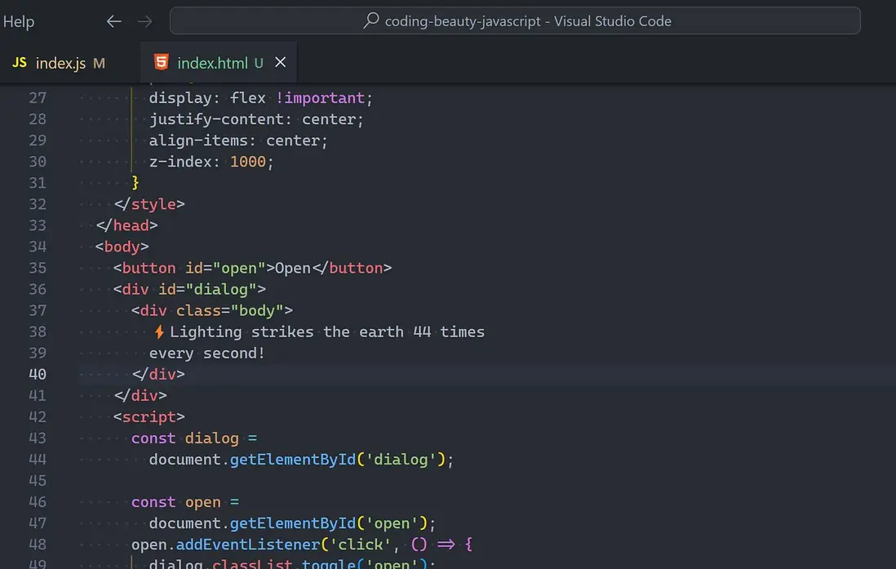Place cursor on the 'const dialog' declaration

(212, 438)
